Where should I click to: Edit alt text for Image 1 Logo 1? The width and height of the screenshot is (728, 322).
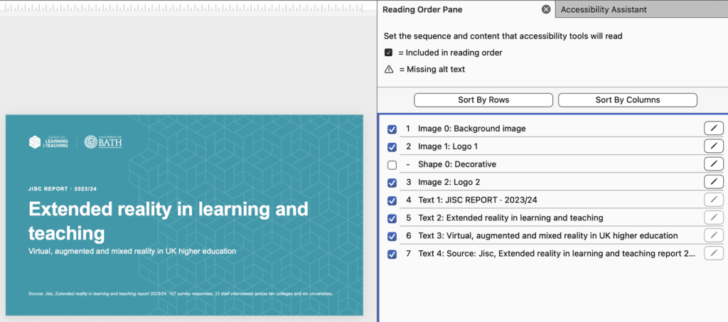714,146
